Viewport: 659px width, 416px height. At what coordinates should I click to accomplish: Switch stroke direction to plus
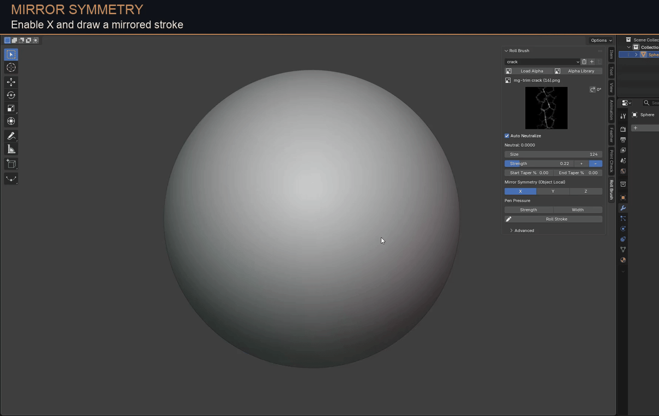582,164
